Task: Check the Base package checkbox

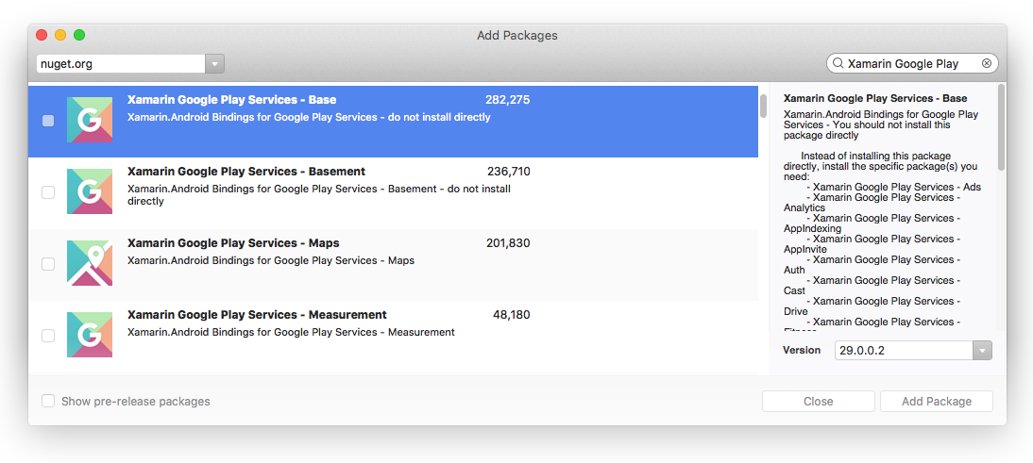Action: [48, 121]
